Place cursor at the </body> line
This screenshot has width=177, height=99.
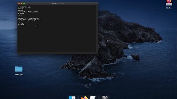coord(21,23)
